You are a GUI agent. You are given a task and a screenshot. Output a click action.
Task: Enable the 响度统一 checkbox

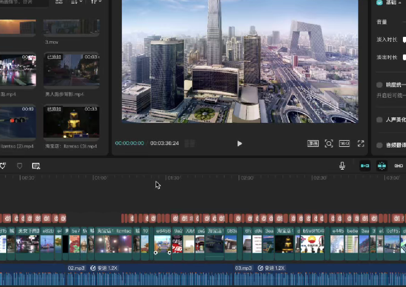[x=380, y=85]
